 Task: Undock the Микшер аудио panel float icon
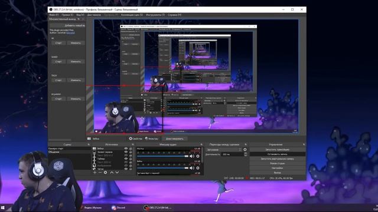coord(201,144)
